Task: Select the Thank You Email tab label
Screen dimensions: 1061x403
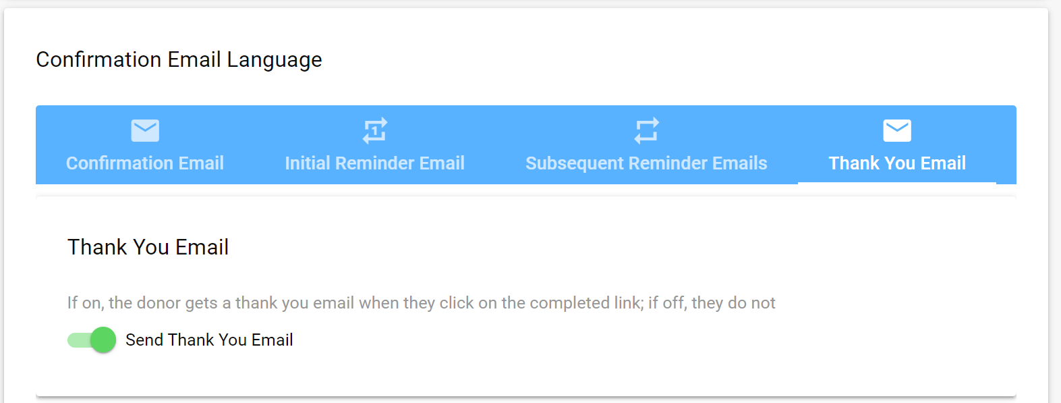Action: click(897, 163)
